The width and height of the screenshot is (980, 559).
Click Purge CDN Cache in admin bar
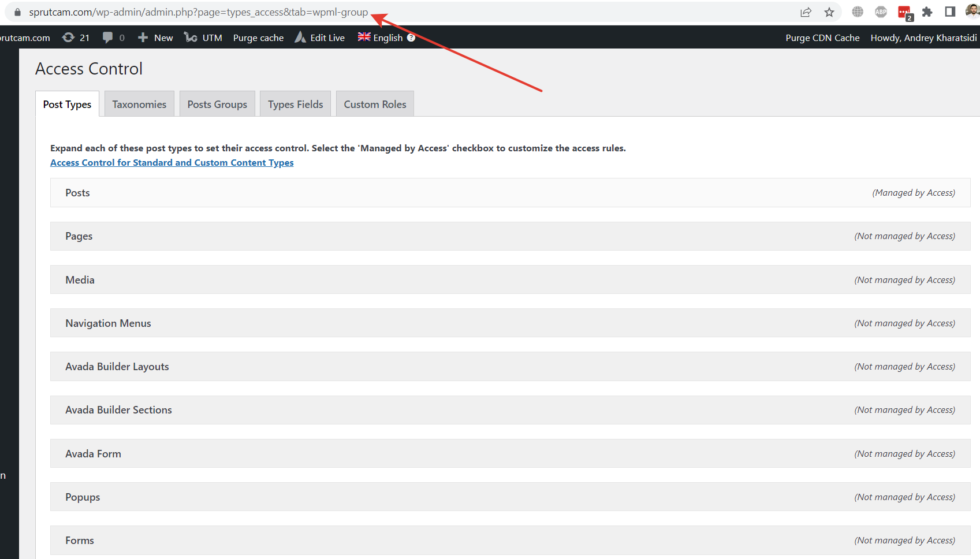tap(822, 38)
